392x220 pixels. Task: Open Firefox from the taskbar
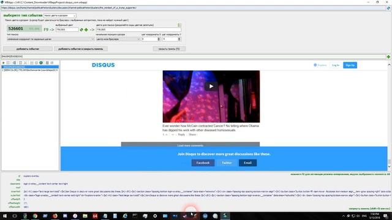[x=55, y=216]
